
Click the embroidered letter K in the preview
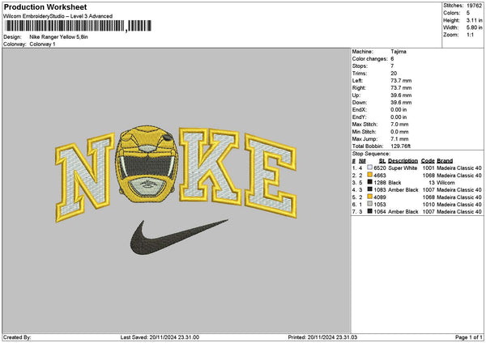click(x=210, y=166)
